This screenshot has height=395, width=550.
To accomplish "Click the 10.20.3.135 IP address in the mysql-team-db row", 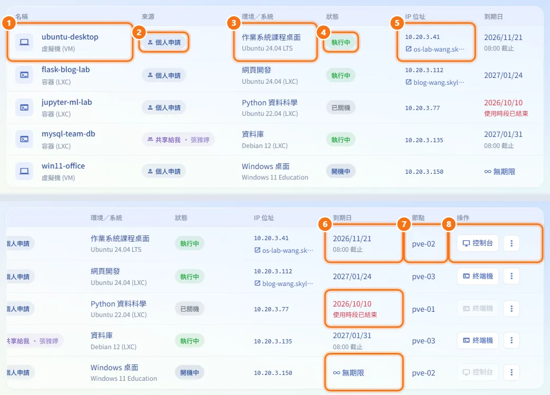I will click(x=424, y=140).
